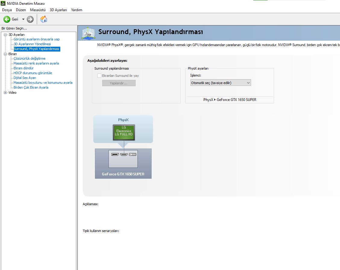
Task: Click the 'Açıklaması:' label
Action: coord(90,204)
